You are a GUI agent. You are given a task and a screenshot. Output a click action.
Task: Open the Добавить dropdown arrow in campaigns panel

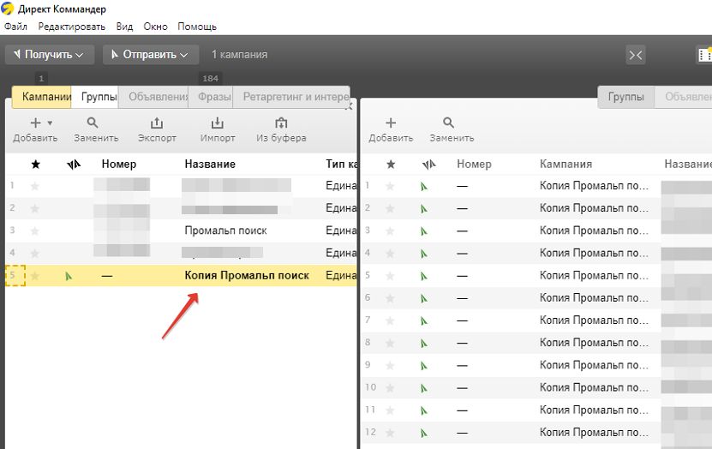click(50, 123)
